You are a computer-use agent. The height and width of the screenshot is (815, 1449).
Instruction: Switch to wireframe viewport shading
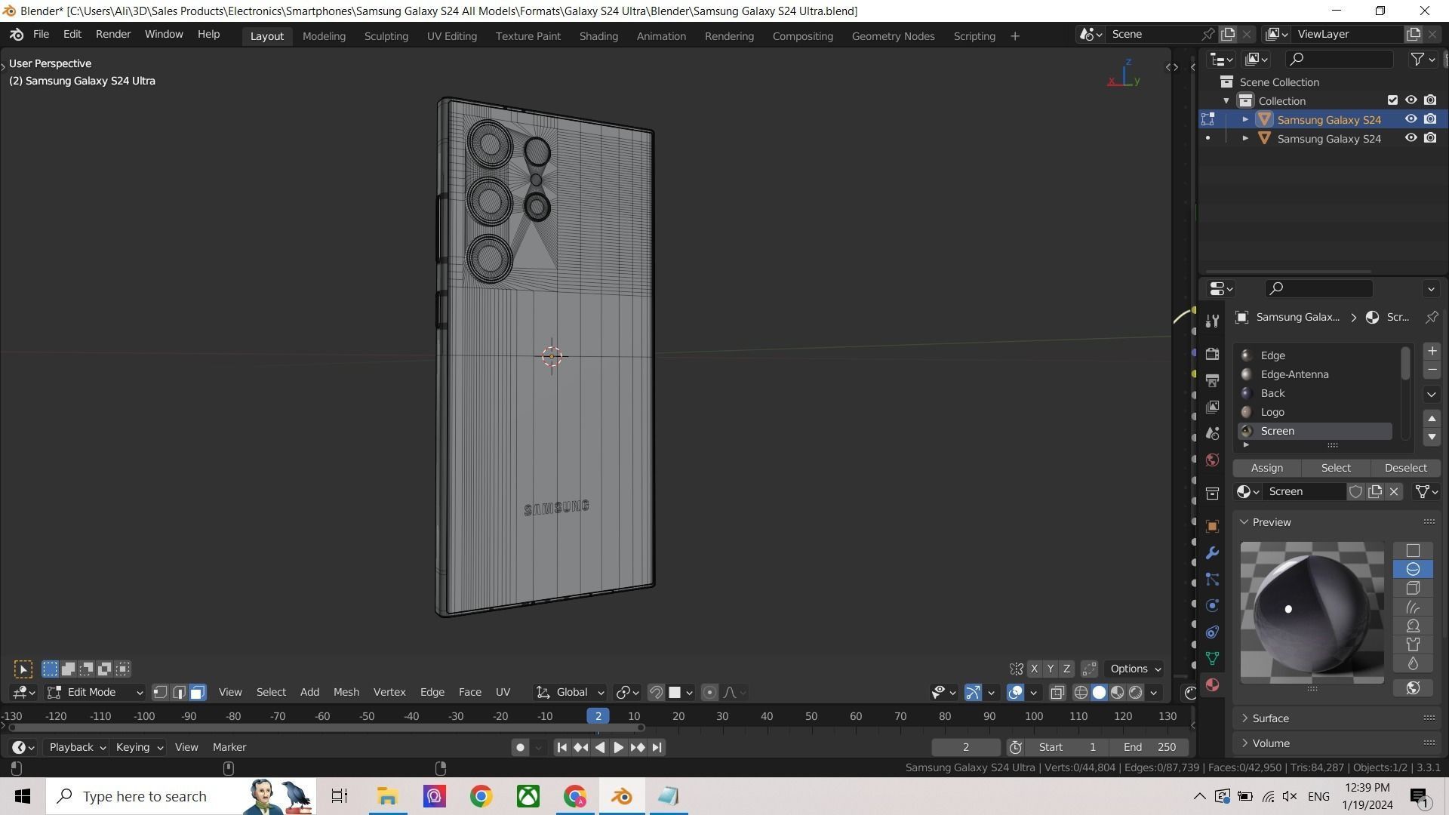coord(1081,692)
